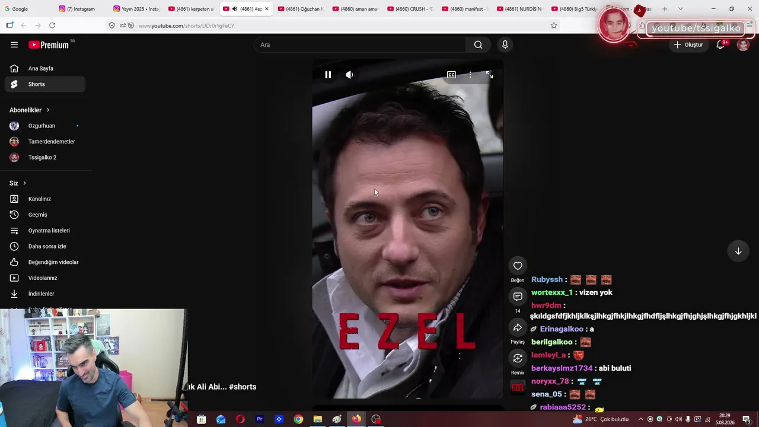The image size is (759, 427).
Task: Reload the browser page
Action: (52, 26)
